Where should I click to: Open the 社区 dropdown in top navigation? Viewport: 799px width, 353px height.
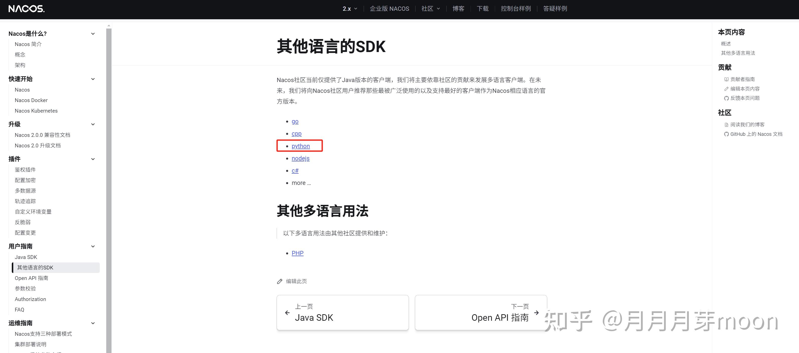(430, 8)
